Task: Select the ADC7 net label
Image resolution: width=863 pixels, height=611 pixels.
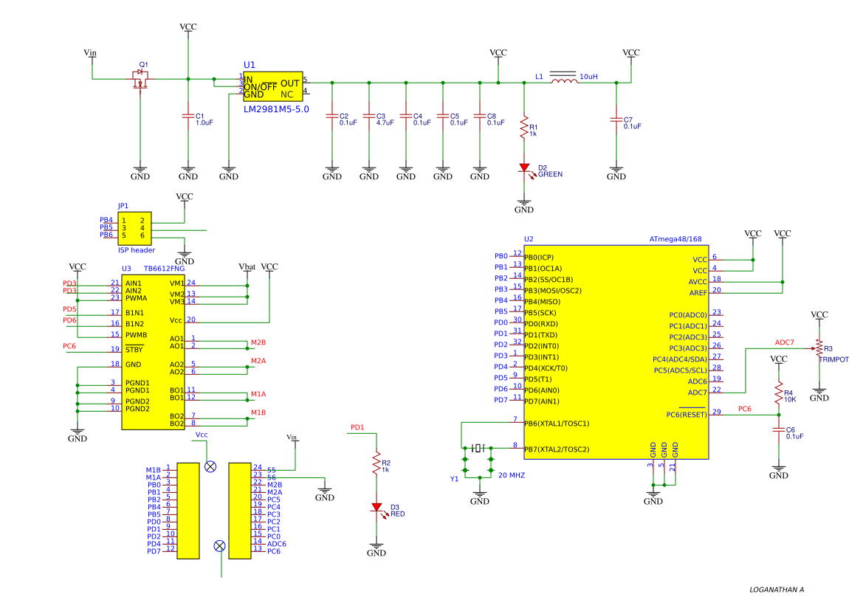Action: 784,342
